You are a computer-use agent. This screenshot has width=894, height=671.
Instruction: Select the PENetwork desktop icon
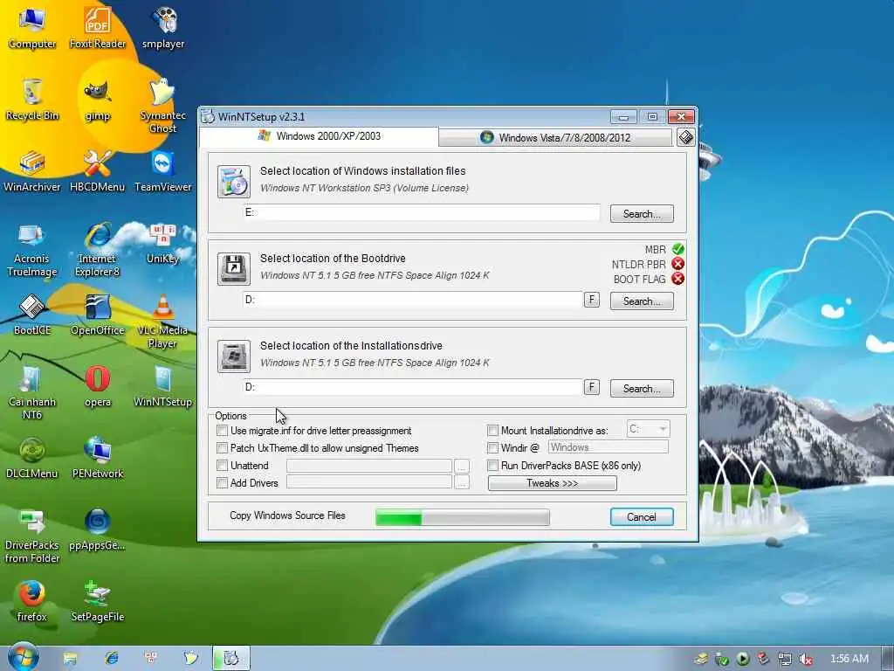98,458
